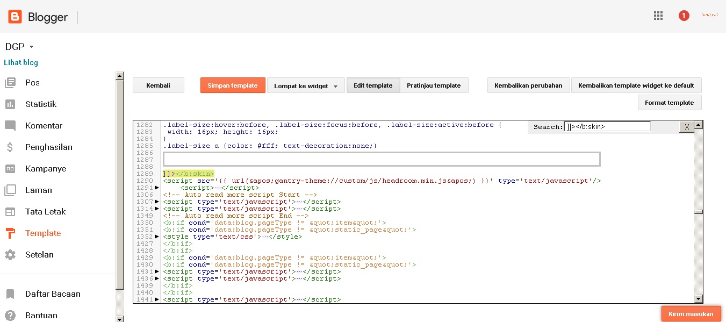Click the Statistik bar chart icon
This screenshot has height=322, width=726.
pyautogui.click(x=10, y=104)
